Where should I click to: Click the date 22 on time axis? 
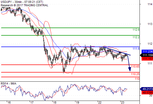coord(100,102)
